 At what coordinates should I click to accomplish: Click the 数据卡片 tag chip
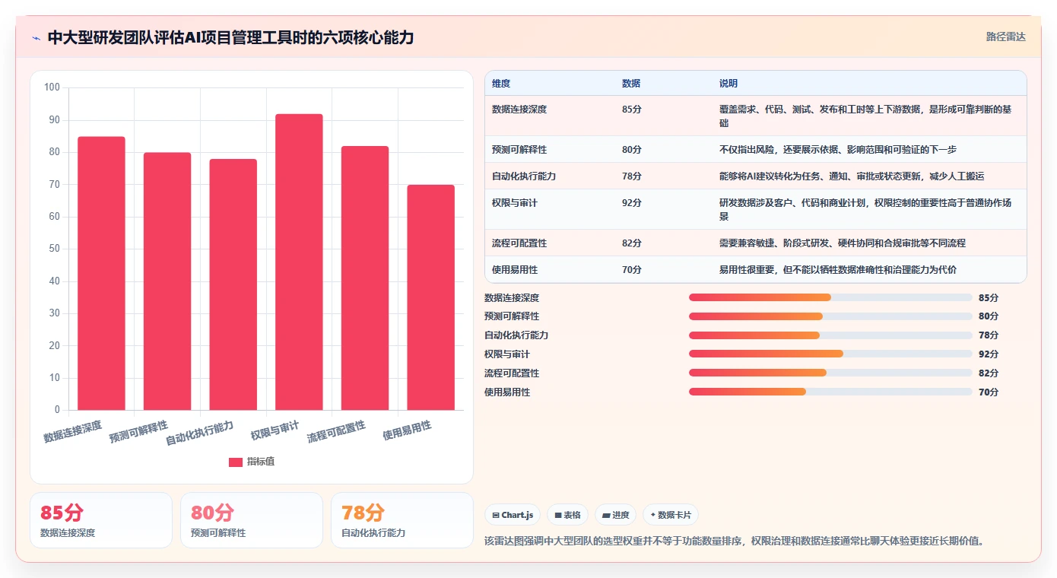[x=670, y=515]
